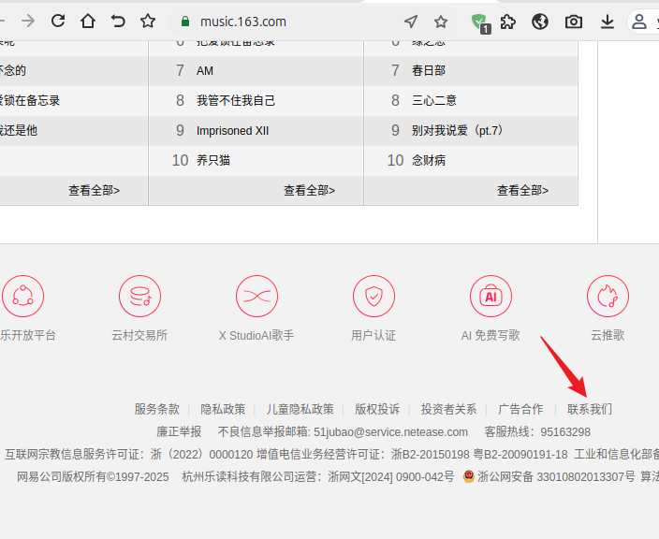Open the 版权投诉 footer link
659x539 pixels.
point(377,409)
